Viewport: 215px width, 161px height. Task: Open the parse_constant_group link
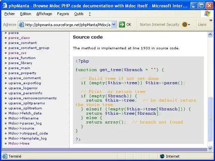pos(29,48)
